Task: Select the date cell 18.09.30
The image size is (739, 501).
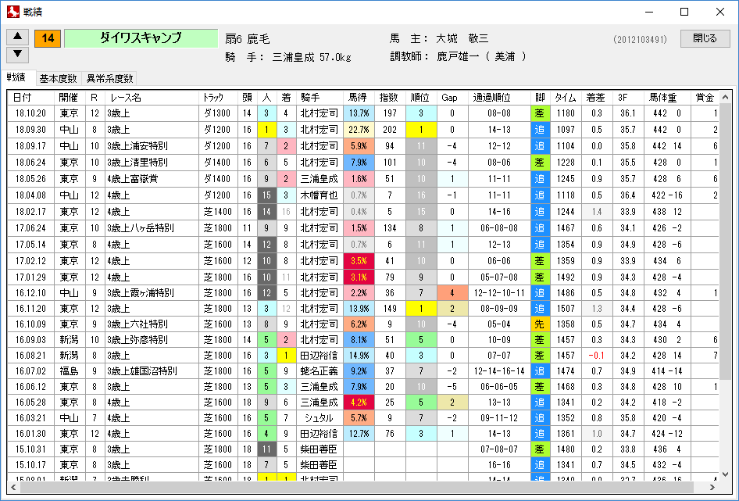Action: 31,130
